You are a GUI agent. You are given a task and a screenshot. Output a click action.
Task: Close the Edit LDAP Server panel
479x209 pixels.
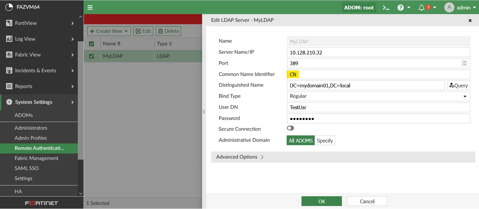[470, 20]
